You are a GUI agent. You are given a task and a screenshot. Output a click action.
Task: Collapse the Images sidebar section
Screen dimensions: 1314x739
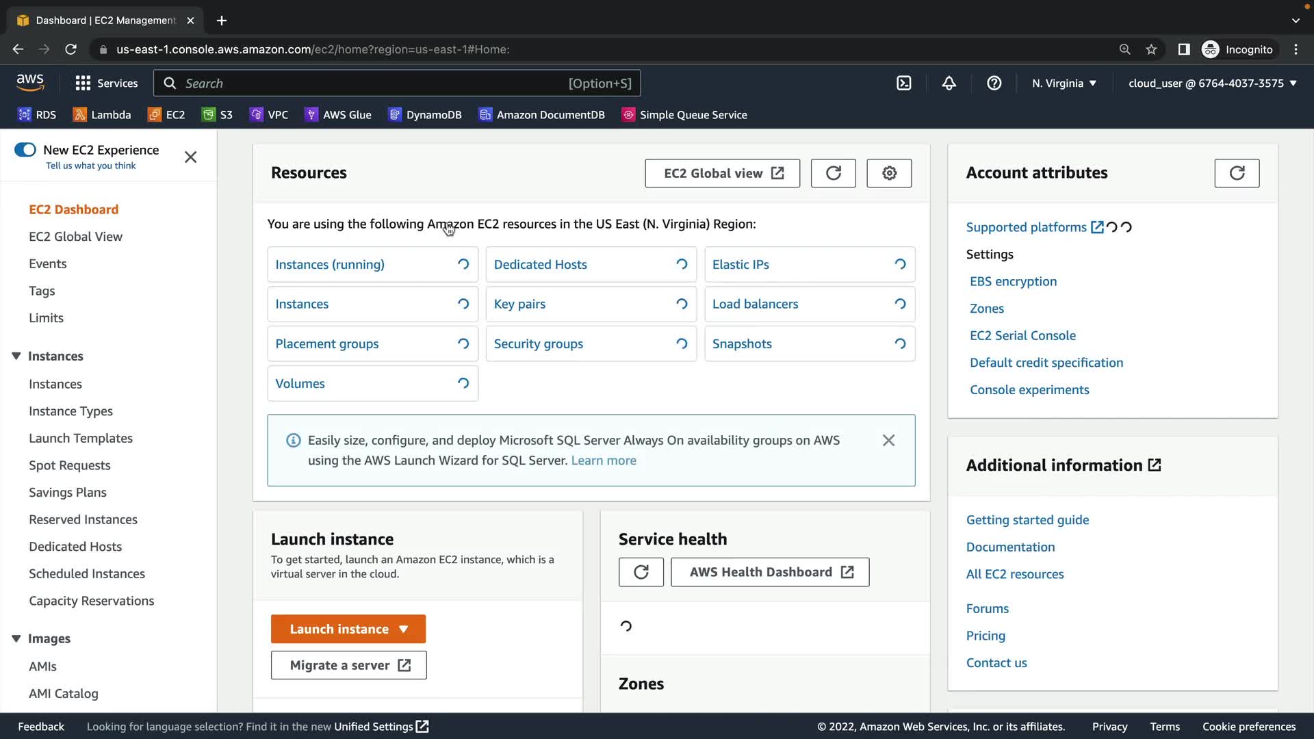(16, 638)
